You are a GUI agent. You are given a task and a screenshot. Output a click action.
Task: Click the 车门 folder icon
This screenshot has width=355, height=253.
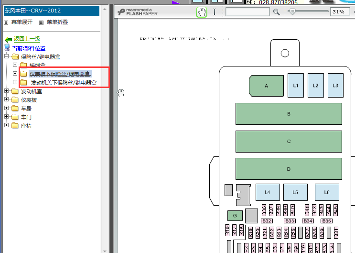[15, 117]
